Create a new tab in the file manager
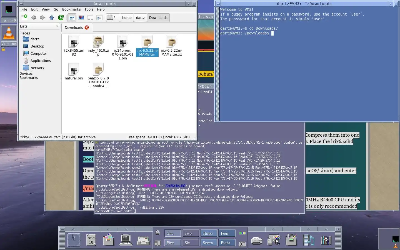The height and width of the screenshot is (250, 400). [x=24, y=17]
